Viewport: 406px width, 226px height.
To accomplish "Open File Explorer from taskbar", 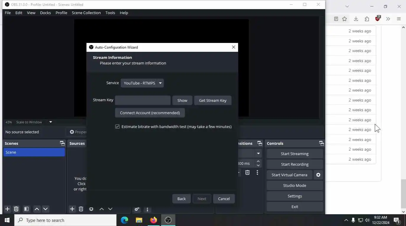I will tap(139, 220).
